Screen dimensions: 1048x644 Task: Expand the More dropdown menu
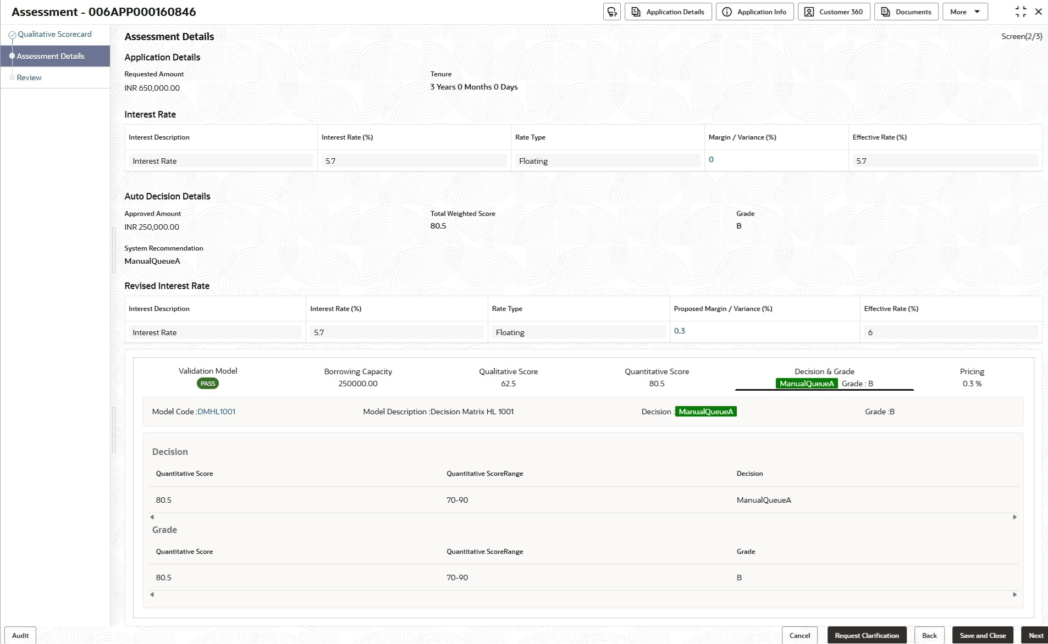965,12
